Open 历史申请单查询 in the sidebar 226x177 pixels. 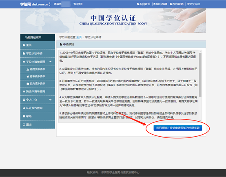(38, 92)
